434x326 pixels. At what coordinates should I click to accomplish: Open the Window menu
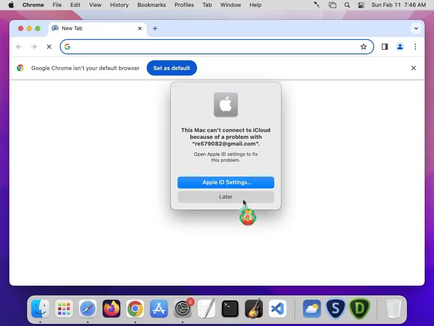coord(231,5)
